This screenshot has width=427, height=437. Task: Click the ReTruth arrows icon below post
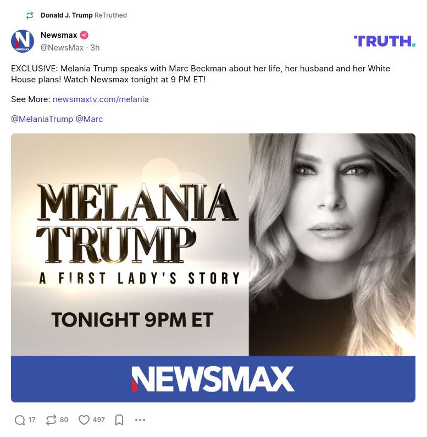coord(51,420)
